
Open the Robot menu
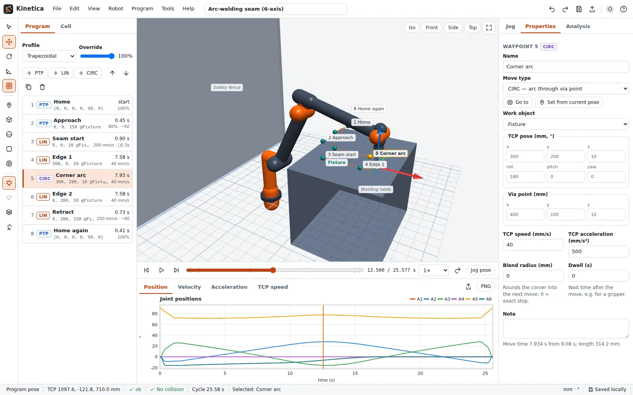116,9
